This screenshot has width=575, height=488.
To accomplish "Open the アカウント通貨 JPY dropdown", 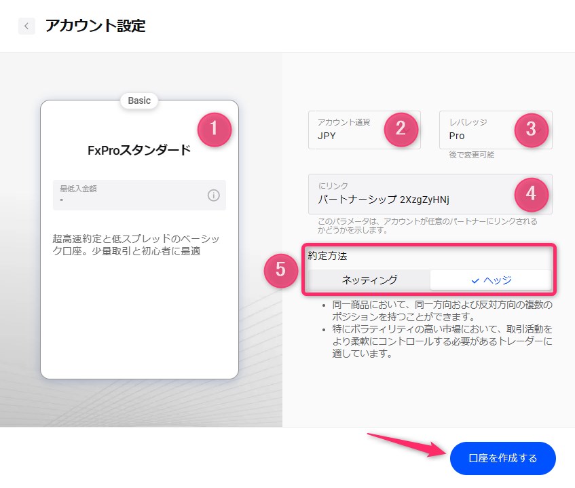I will (x=346, y=130).
